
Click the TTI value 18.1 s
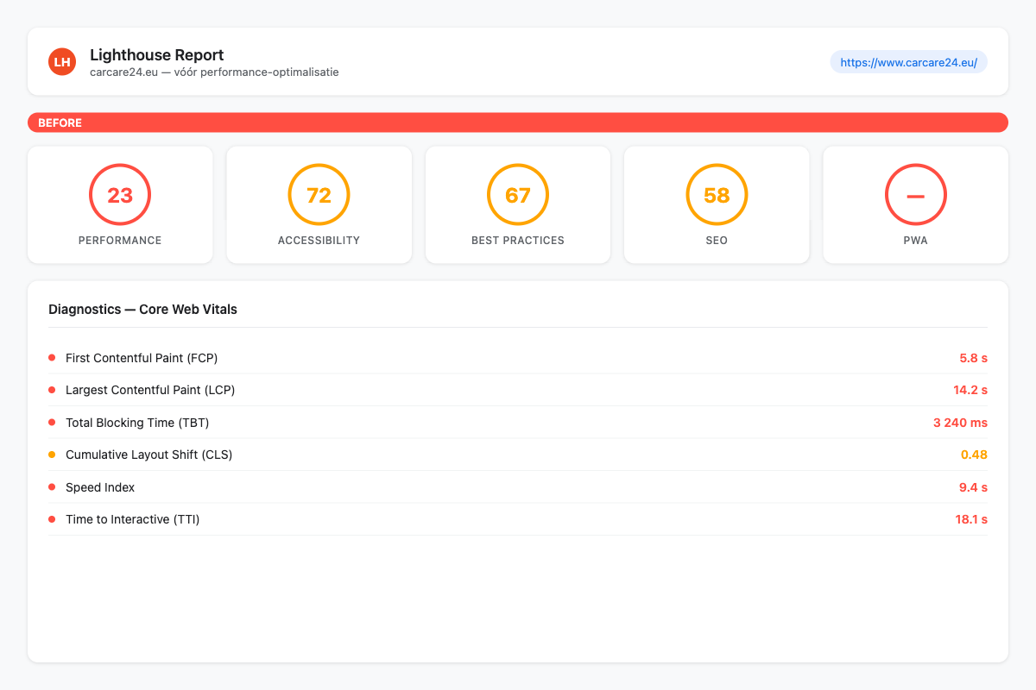click(971, 519)
